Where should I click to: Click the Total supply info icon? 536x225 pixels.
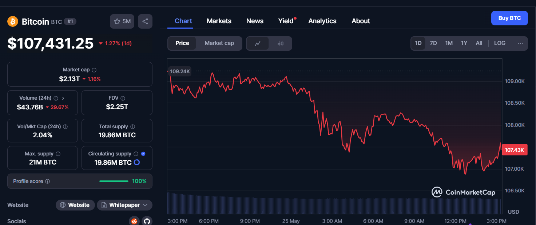point(132,127)
